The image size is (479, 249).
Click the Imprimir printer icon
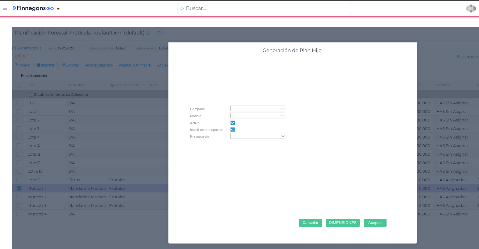coord(38,65)
